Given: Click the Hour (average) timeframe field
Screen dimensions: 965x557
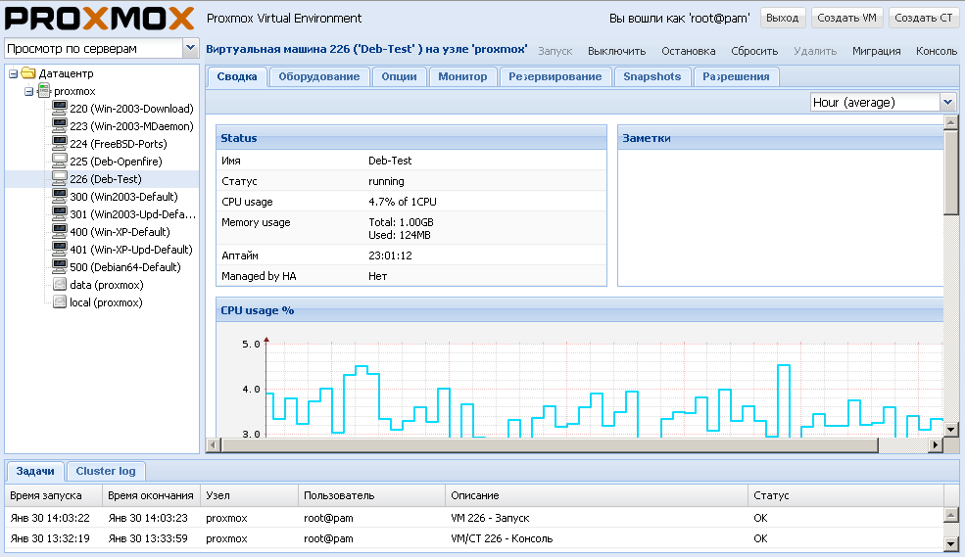Looking at the screenshot, I should tap(875, 102).
